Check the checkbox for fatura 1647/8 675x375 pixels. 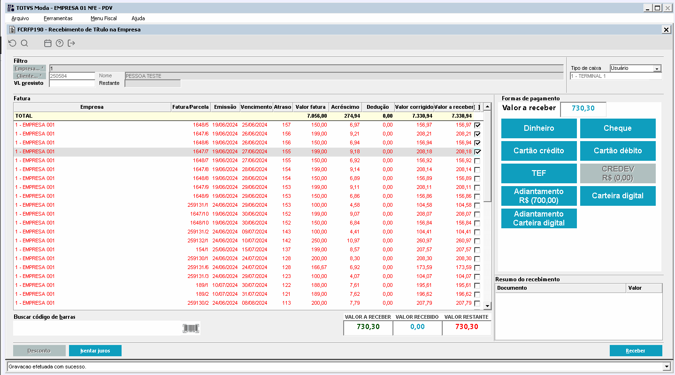tap(477, 170)
